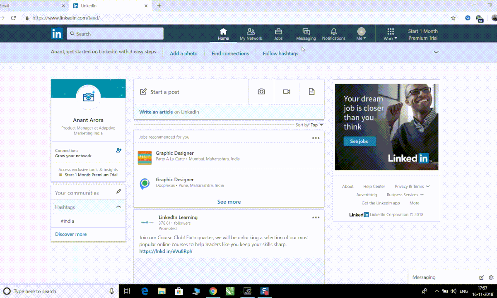Image resolution: width=497 pixels, height=298 pixels.
Task: Open Google Chrome from the taskbar
Action: click(213, 291)
